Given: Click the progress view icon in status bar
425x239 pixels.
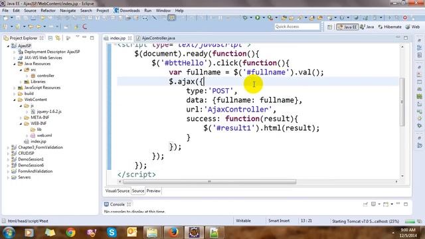Looking at the screenshot, I should click(419, 221).
